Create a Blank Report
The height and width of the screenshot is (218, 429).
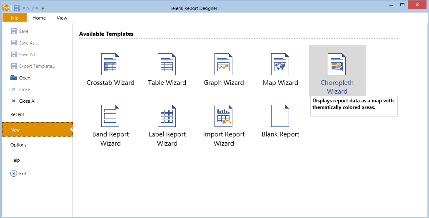click(280, 121)
